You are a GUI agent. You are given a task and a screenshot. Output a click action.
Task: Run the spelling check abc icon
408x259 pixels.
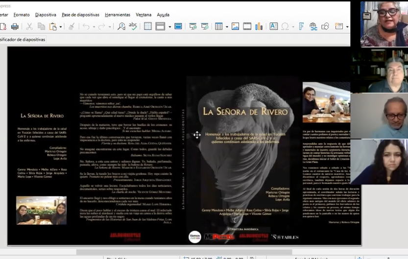coord(133,26)
